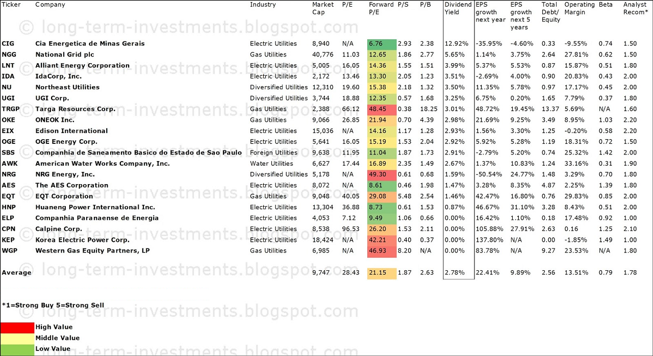
Task: Click NGG market cap 40,776
Action: click(322, 55)
